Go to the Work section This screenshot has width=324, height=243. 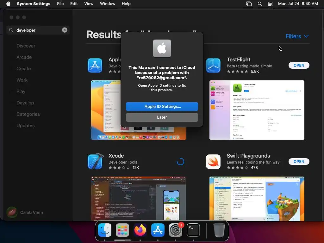pyautogui.click(x=22, y=80)
